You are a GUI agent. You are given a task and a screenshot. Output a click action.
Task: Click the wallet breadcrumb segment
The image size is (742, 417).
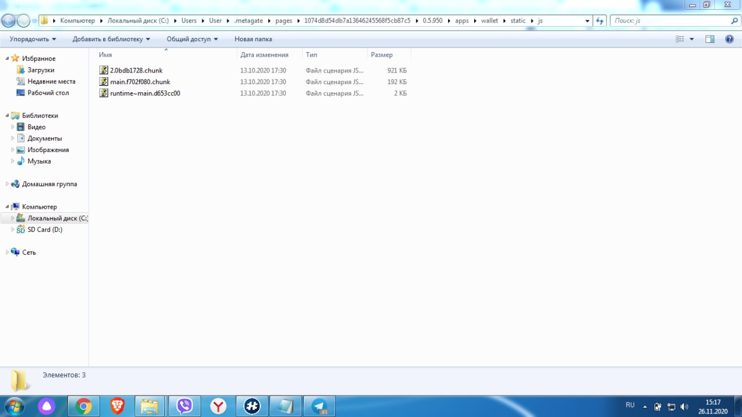(489, 21)
